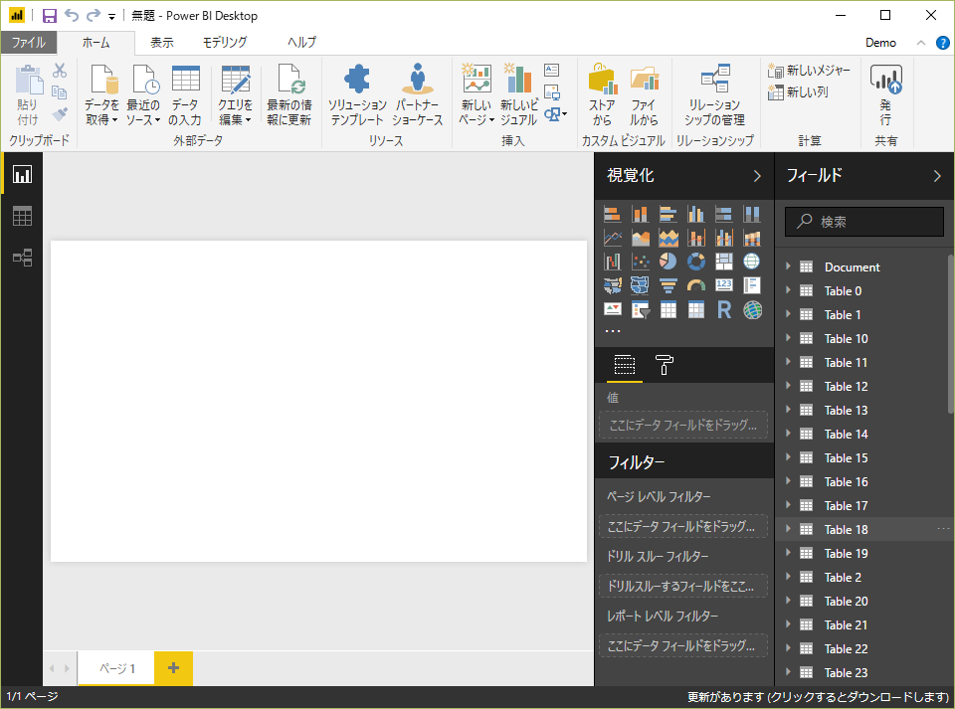The image size is (955, 709).
Task: Open the Fields well tab in 視覚化
Action: pyautogui.click(x=625, y=365)
